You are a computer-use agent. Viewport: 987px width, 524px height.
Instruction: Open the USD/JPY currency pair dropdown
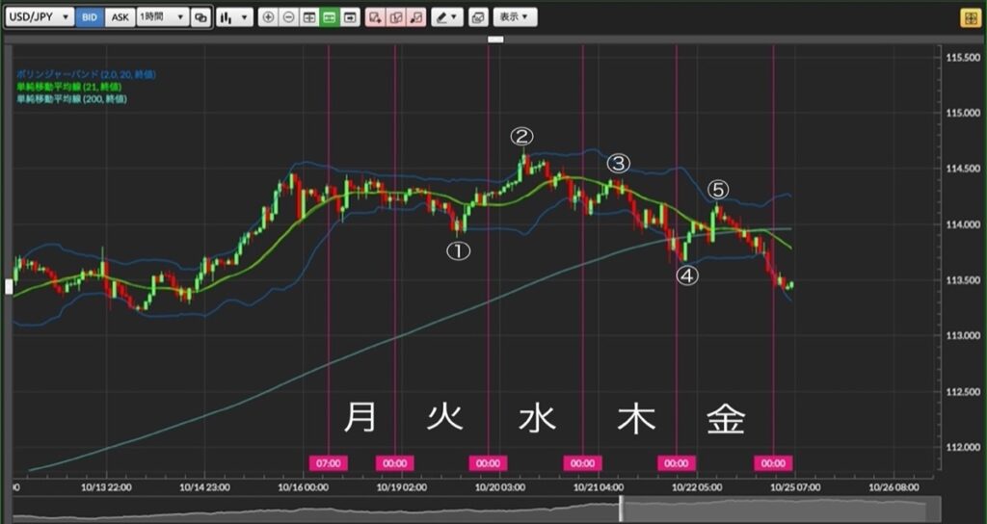[x=40, y=17]
